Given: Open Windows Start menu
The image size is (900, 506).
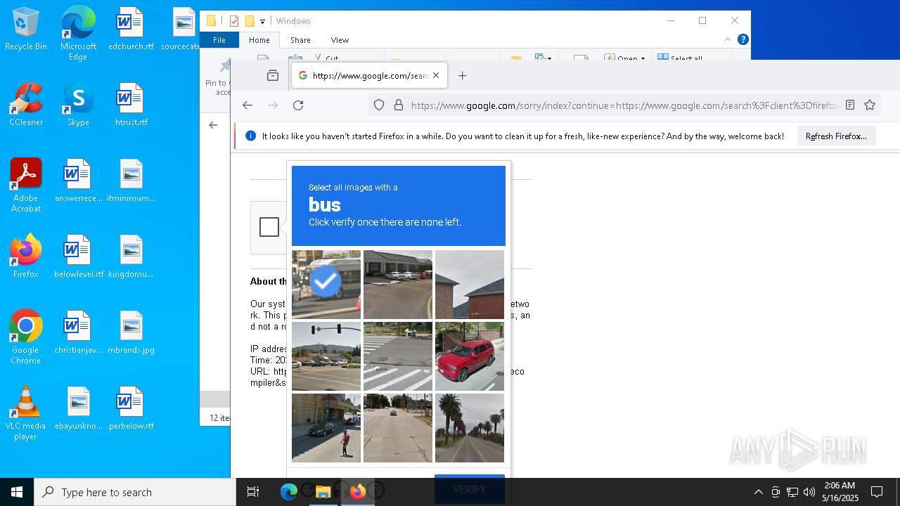Looking at the screenshot, I should click(x=17, y=492).
